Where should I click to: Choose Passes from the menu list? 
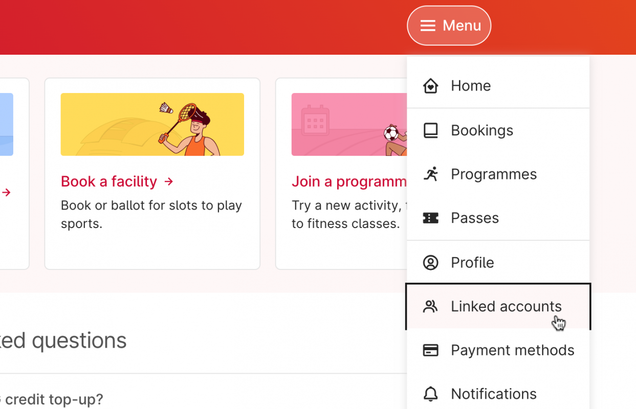pos(474,218)
